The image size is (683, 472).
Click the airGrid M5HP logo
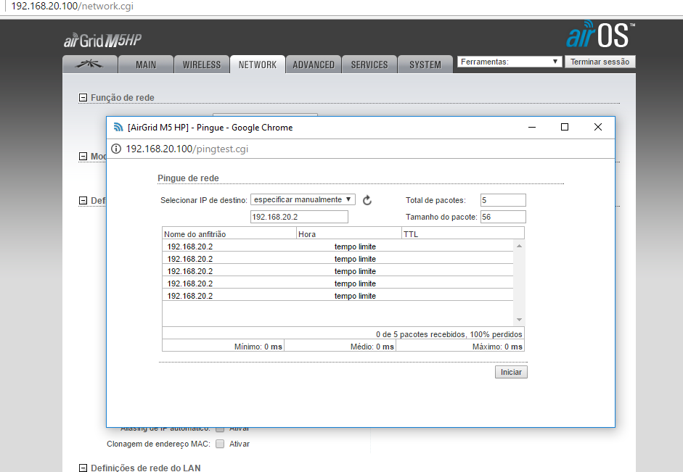pyautogui.click(x=103, y=41)
